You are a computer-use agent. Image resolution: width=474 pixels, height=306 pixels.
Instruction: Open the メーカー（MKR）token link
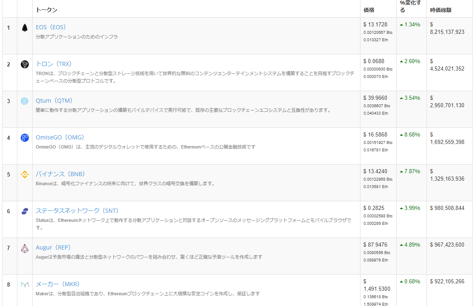click(57, 284)
